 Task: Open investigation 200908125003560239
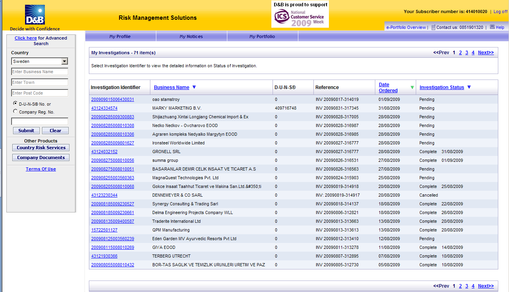coord(113,239)
